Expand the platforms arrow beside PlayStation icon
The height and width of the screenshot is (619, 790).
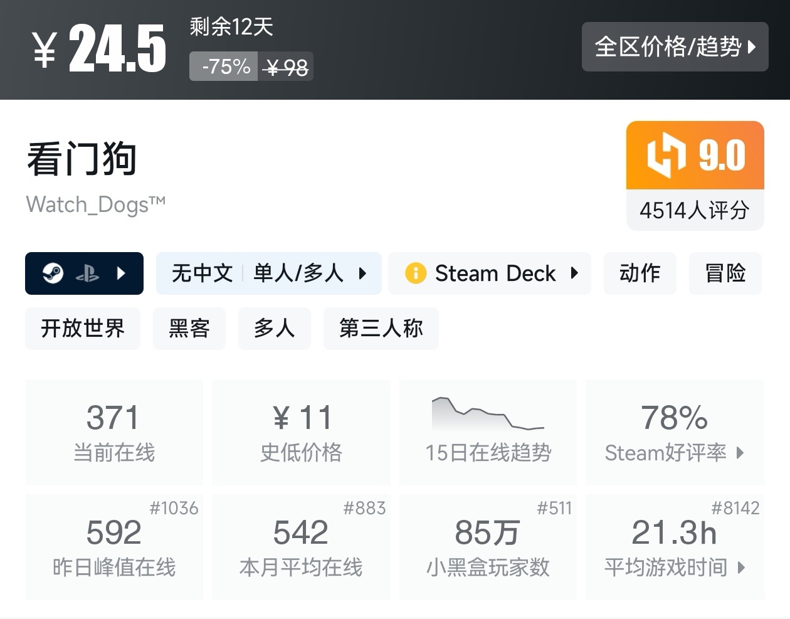tap(122, 273)
